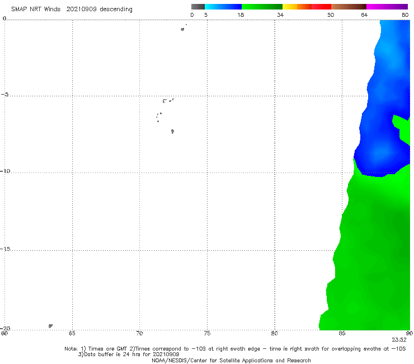Click the latitude label -20
This screenshot has width=414, height=364.
pyautogui.click(x=5, y=328)
